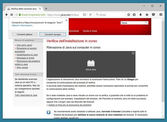Click the Lego-block plugin icon
The width and height of the screenshot is (167, 122).
coord(91,63)
